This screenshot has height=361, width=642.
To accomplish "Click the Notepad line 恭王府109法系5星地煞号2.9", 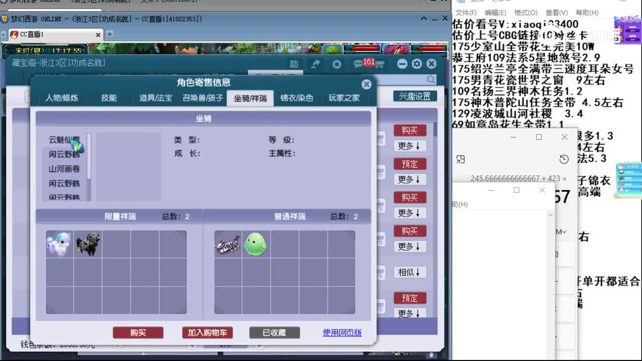I will pos(526,58).
